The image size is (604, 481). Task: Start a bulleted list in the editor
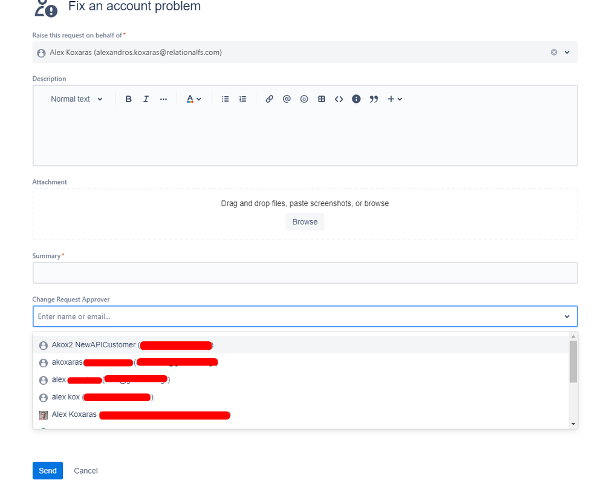click(x=225, y=99)
